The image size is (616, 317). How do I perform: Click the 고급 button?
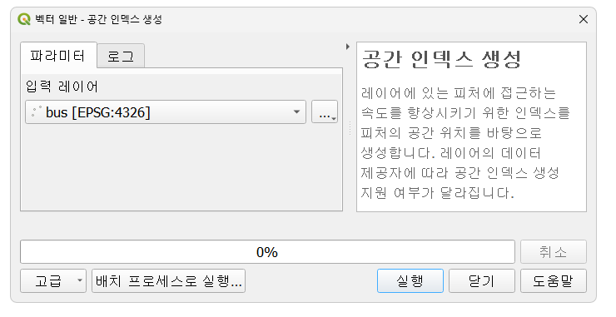point(48,281)
